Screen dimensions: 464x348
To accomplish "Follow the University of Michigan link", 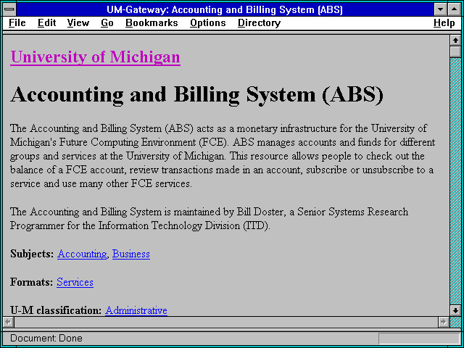I will [x=95, y=57].
